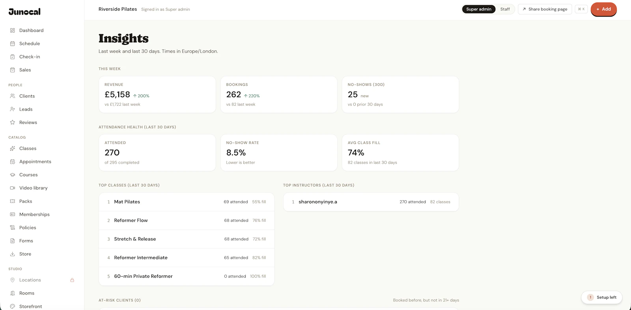Screen dimensions: 631x310
Task: Open Reformer Intermediate class row
Action: 187,258
